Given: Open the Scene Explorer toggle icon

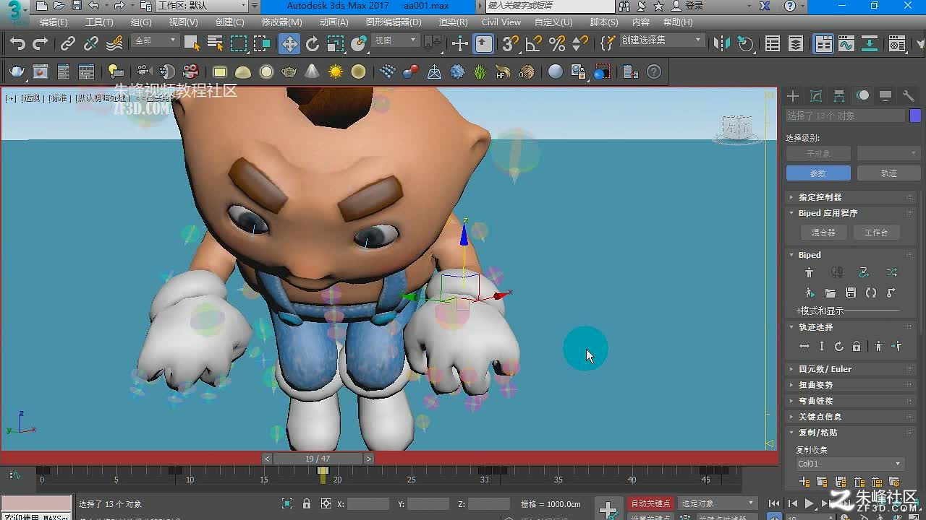Looking at the screenshot, I should tap(773, 44).
